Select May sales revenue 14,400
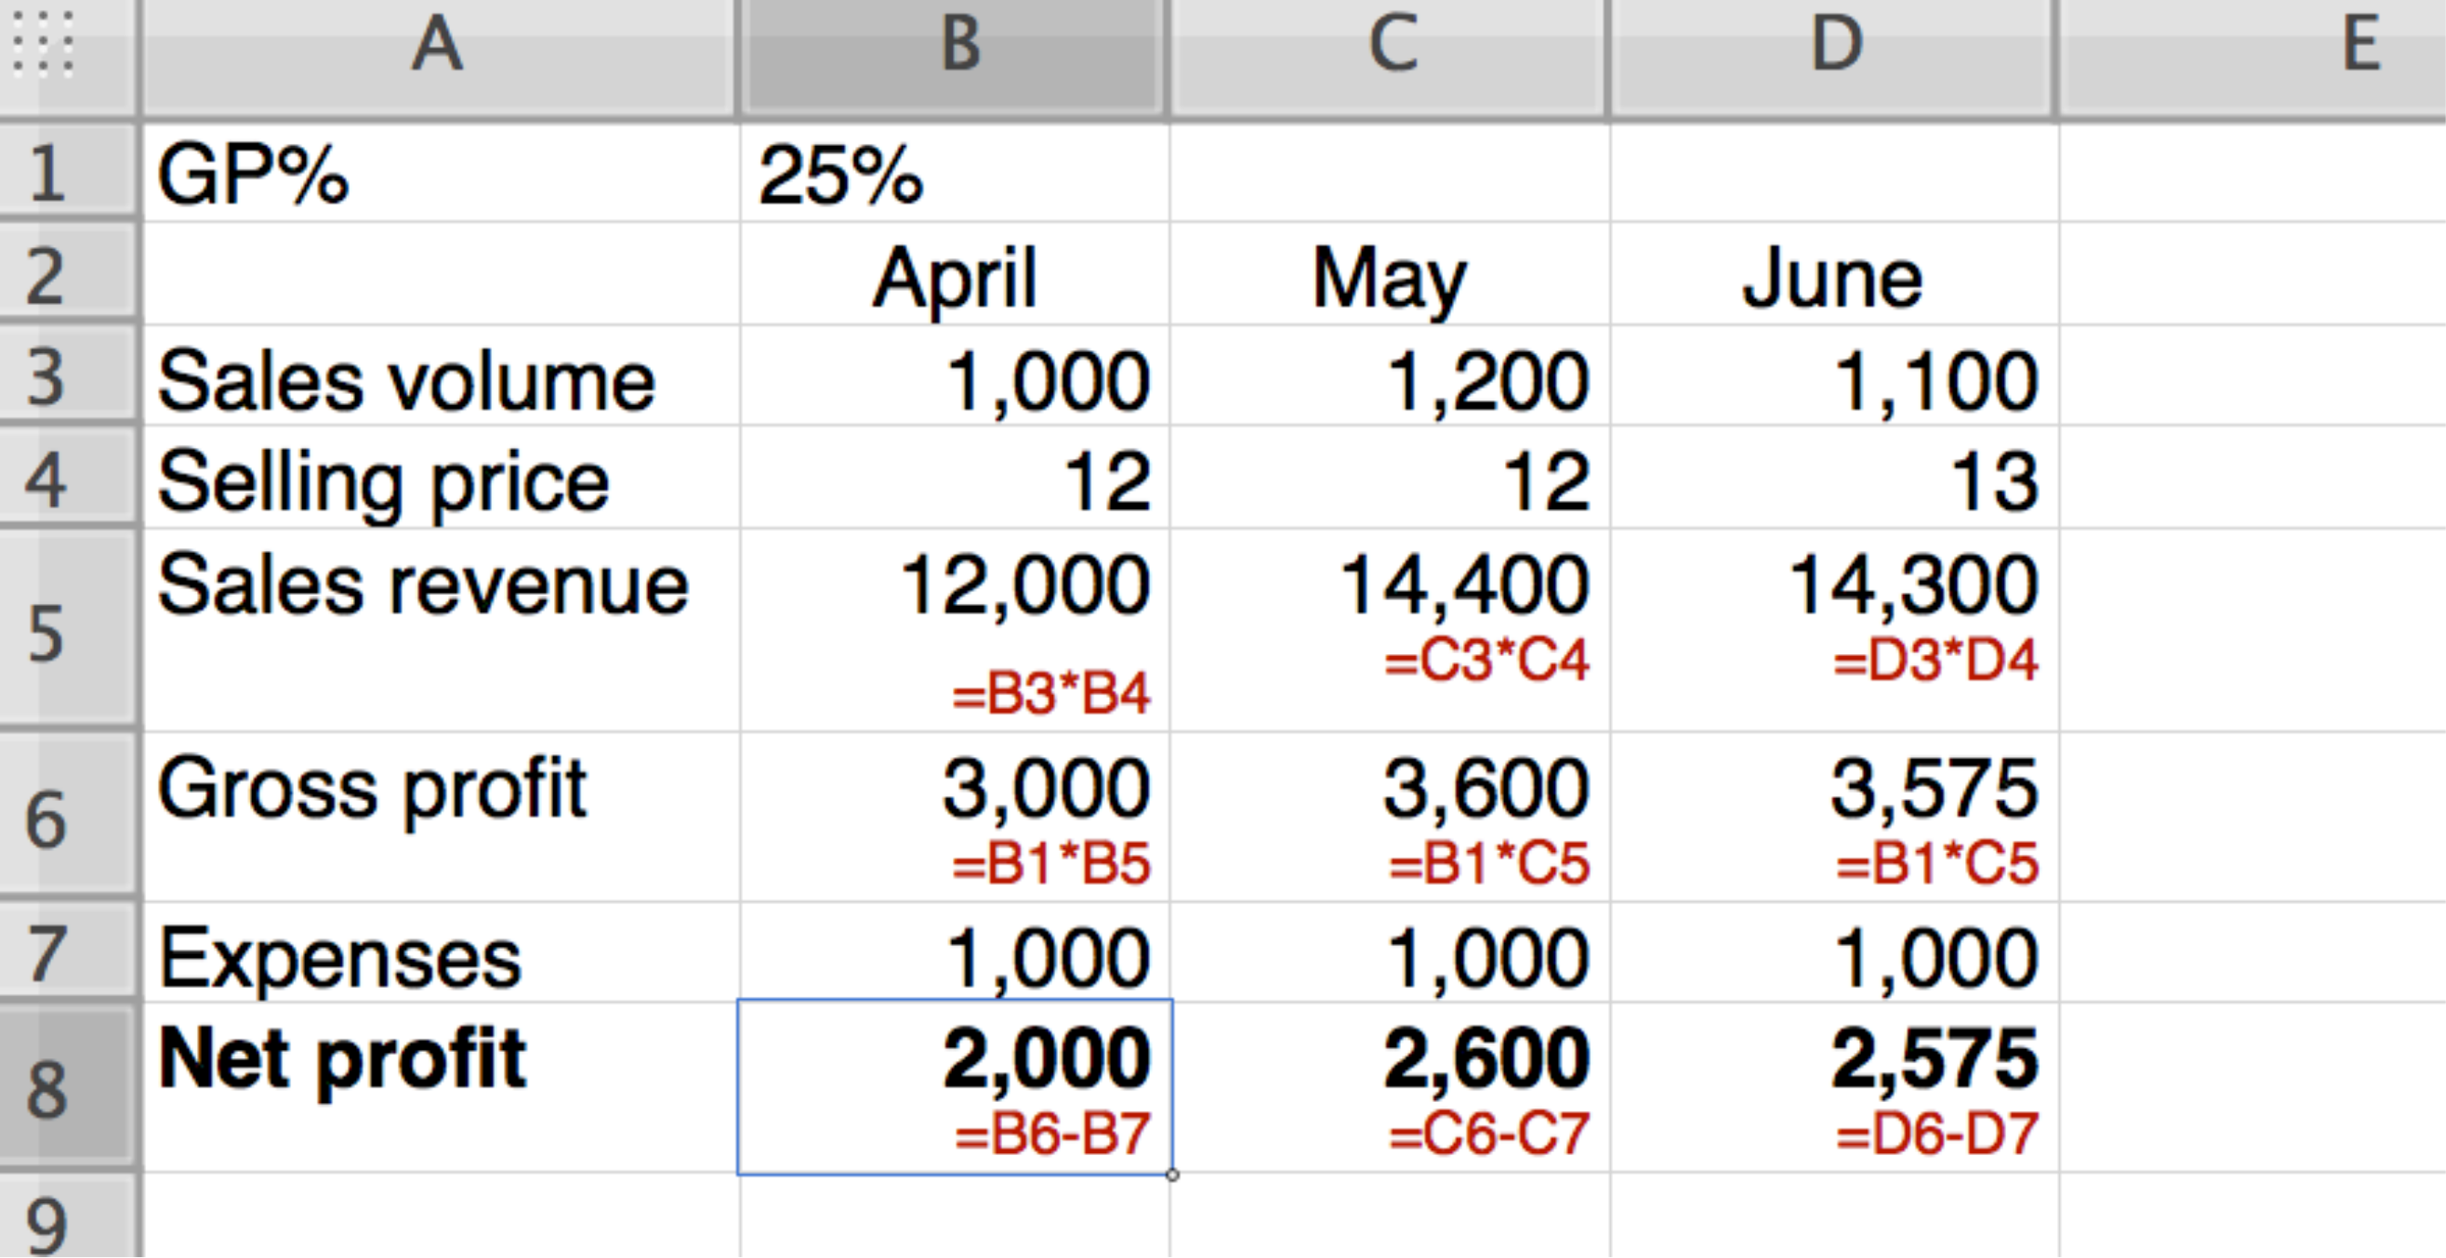The width and height of the screenshot is (2446, 1258). point(1390,630)
